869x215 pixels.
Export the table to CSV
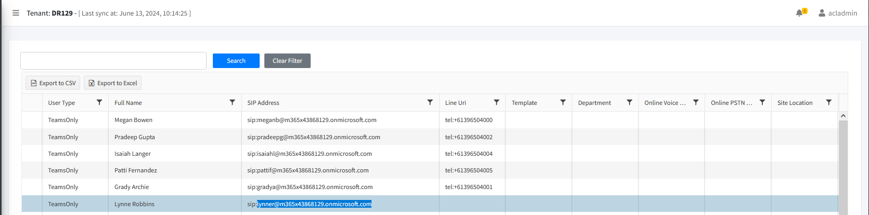point(53,83)
